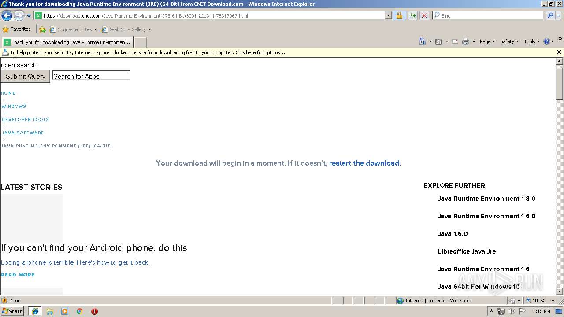Open the recent pages dropdown arrow

pos(29,16)
